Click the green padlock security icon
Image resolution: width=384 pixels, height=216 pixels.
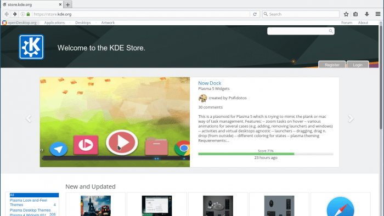click(28, 14)
